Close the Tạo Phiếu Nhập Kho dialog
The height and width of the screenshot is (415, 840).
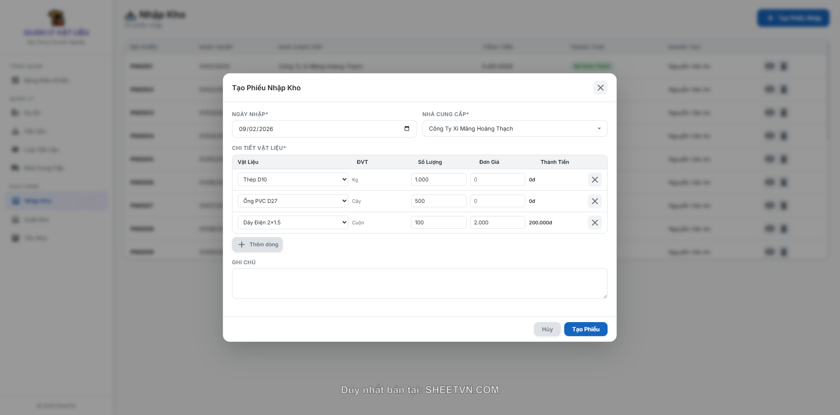pyautogui.click(x=600, y=88)
